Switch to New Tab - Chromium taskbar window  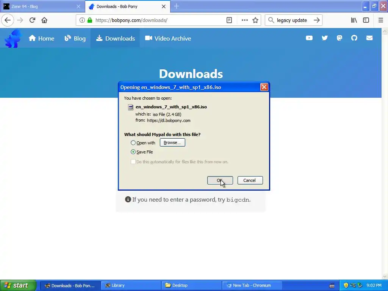pyautogui.click(x=252, y=285)
